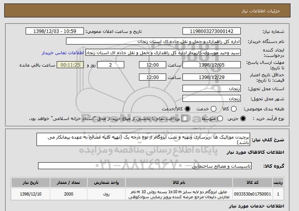The height and width of the screenshot is (211, 299).
Task: Click the شماره نیاز field 1198003273000142
Action: coord(212,31)
